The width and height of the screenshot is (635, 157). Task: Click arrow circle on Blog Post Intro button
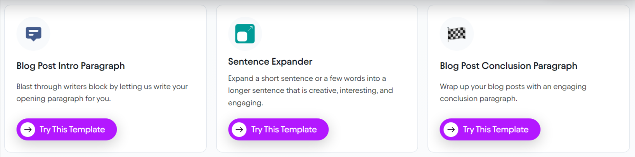[28, 130]
